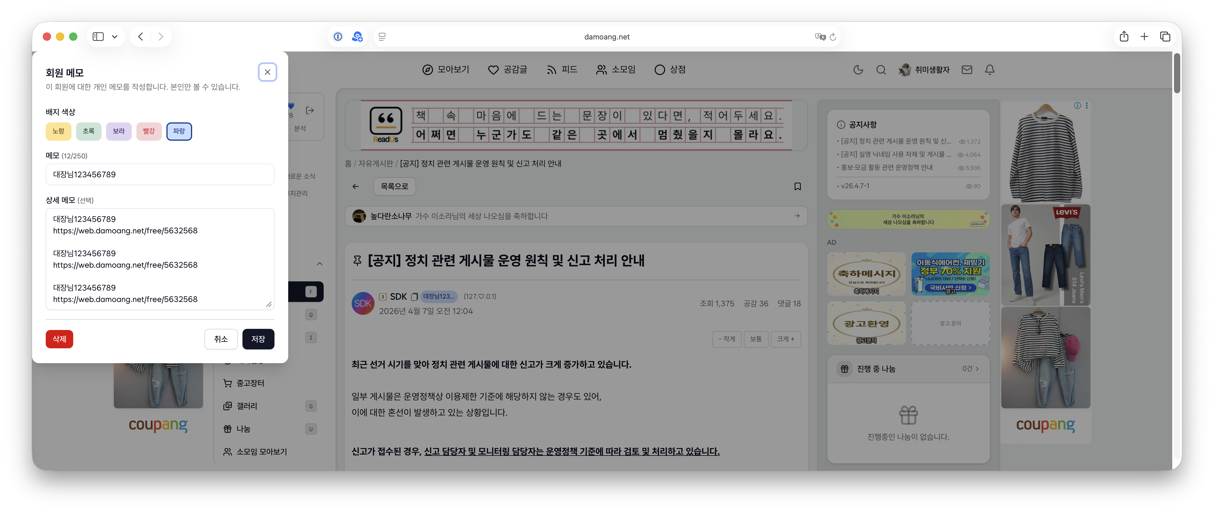Return to list with 목록으로
This screenshot has height=513, width=1214.
pos(395,187)
